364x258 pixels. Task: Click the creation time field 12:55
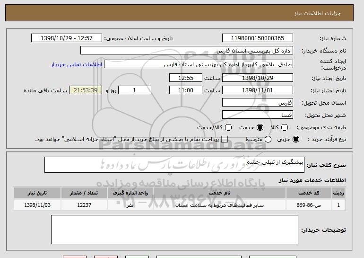click(x=186, y=78)
